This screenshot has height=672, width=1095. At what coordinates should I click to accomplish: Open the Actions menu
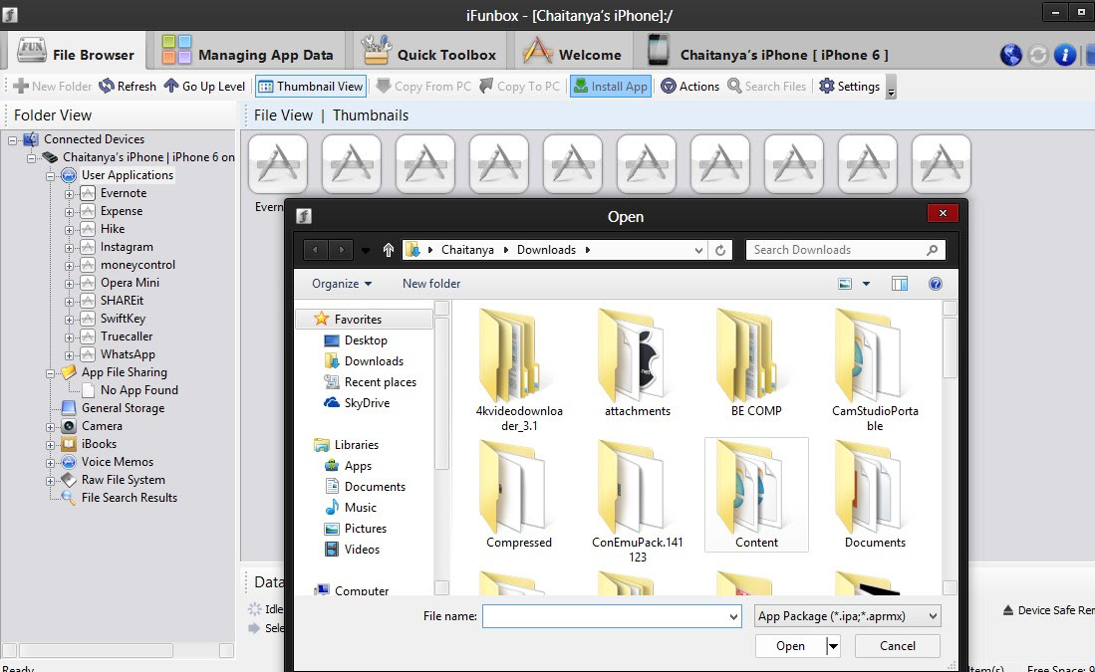(689, 87)
